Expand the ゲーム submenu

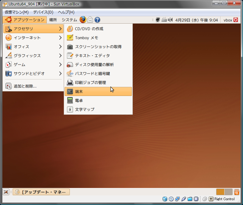(33, 65)
